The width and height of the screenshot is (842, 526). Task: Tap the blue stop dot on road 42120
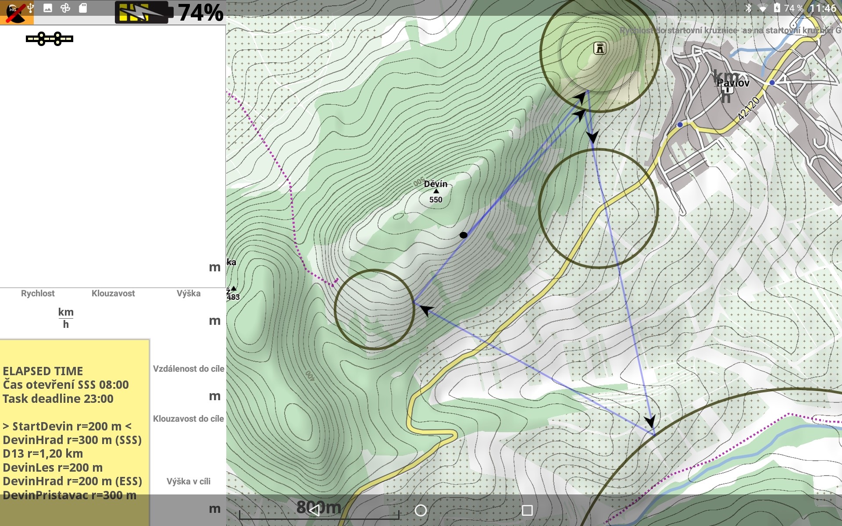[x=680, y=125]
